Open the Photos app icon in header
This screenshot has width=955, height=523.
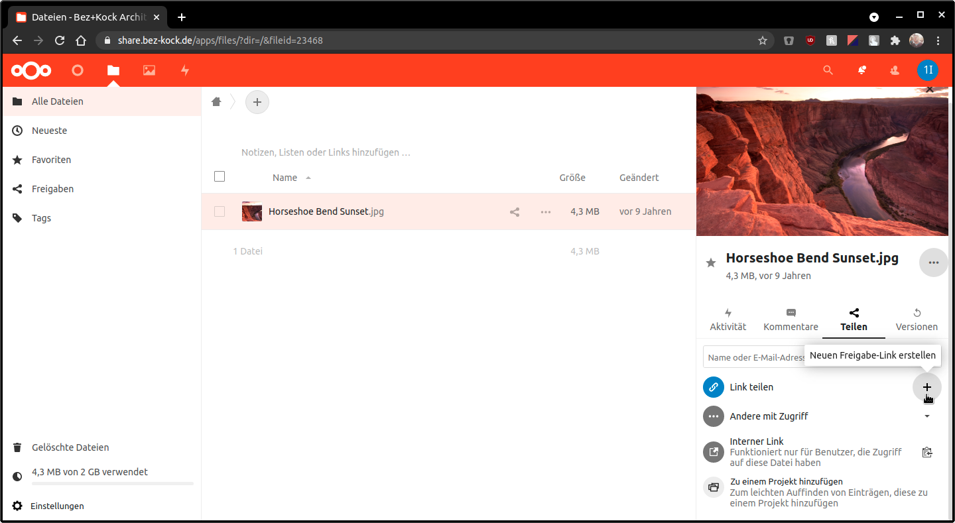(x=149, y=70)
